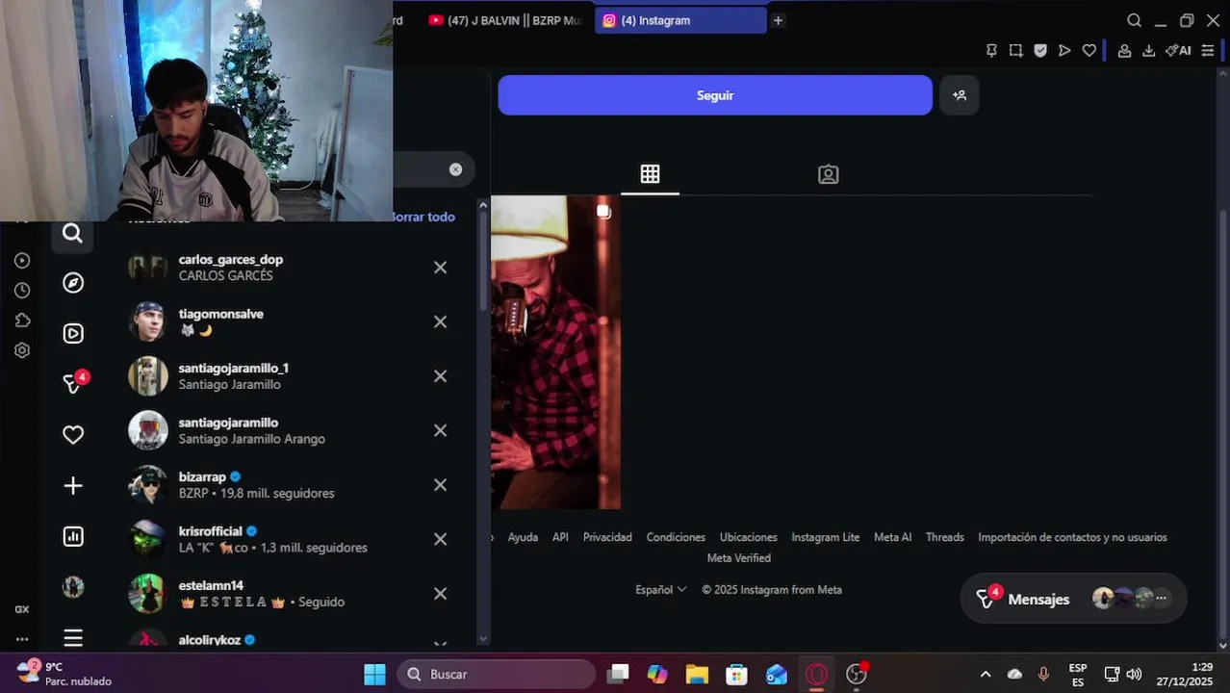Viewport: 1230px width, 693px height.
Task: Remove santiagojaramillo_1 from recent searches
Action: (x=440, y=376)
